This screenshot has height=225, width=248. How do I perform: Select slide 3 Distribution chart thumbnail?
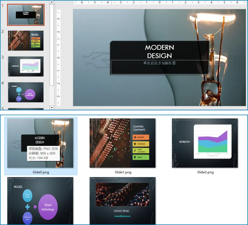[x=26, y=66]
